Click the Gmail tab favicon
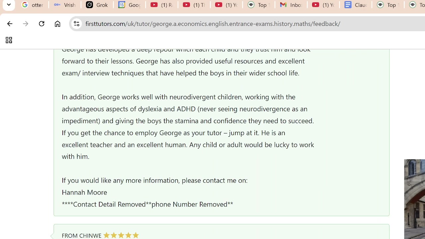Screen dimensions: 425x239 [283, 5]
